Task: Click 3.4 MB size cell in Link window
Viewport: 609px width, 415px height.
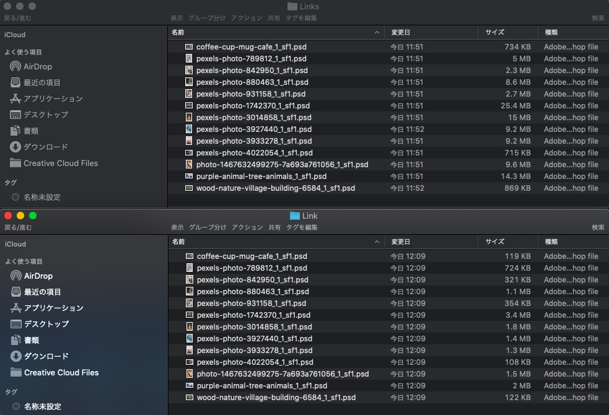Action: pyautogui.click(x=518, y=315)
